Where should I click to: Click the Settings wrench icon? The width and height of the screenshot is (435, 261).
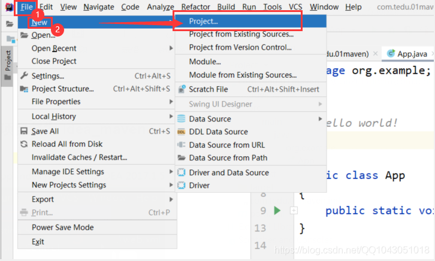(24, 75)
